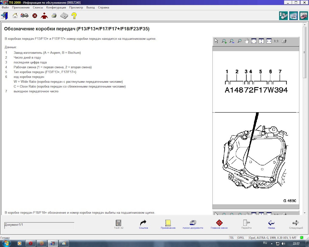Viewport: 309px width, 247px height.
Task: Select the arrow pointer tool
Action: 216,41
